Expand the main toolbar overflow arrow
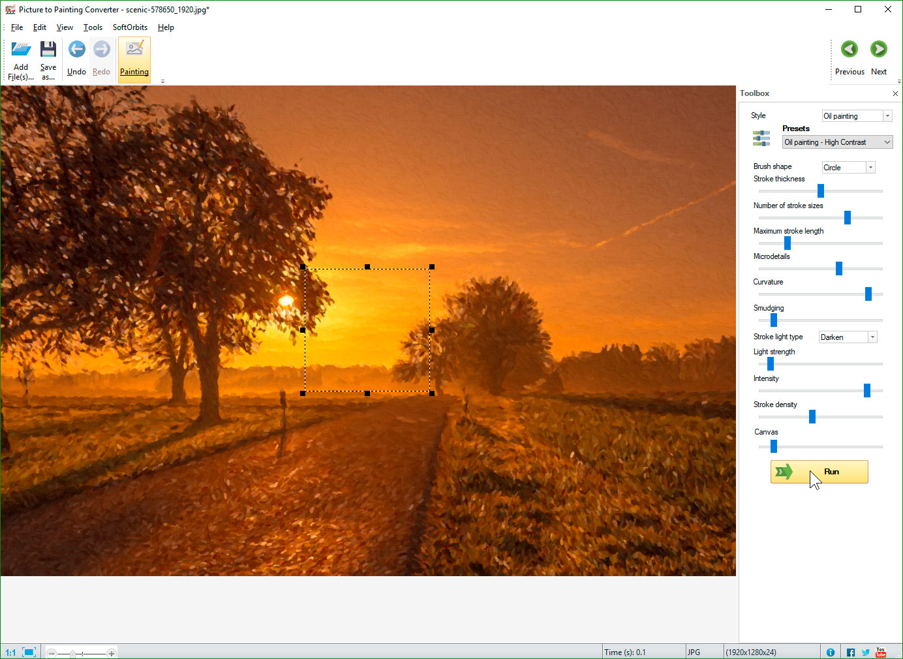Viewport: 903px width, 659px height. tap(162, 82)
